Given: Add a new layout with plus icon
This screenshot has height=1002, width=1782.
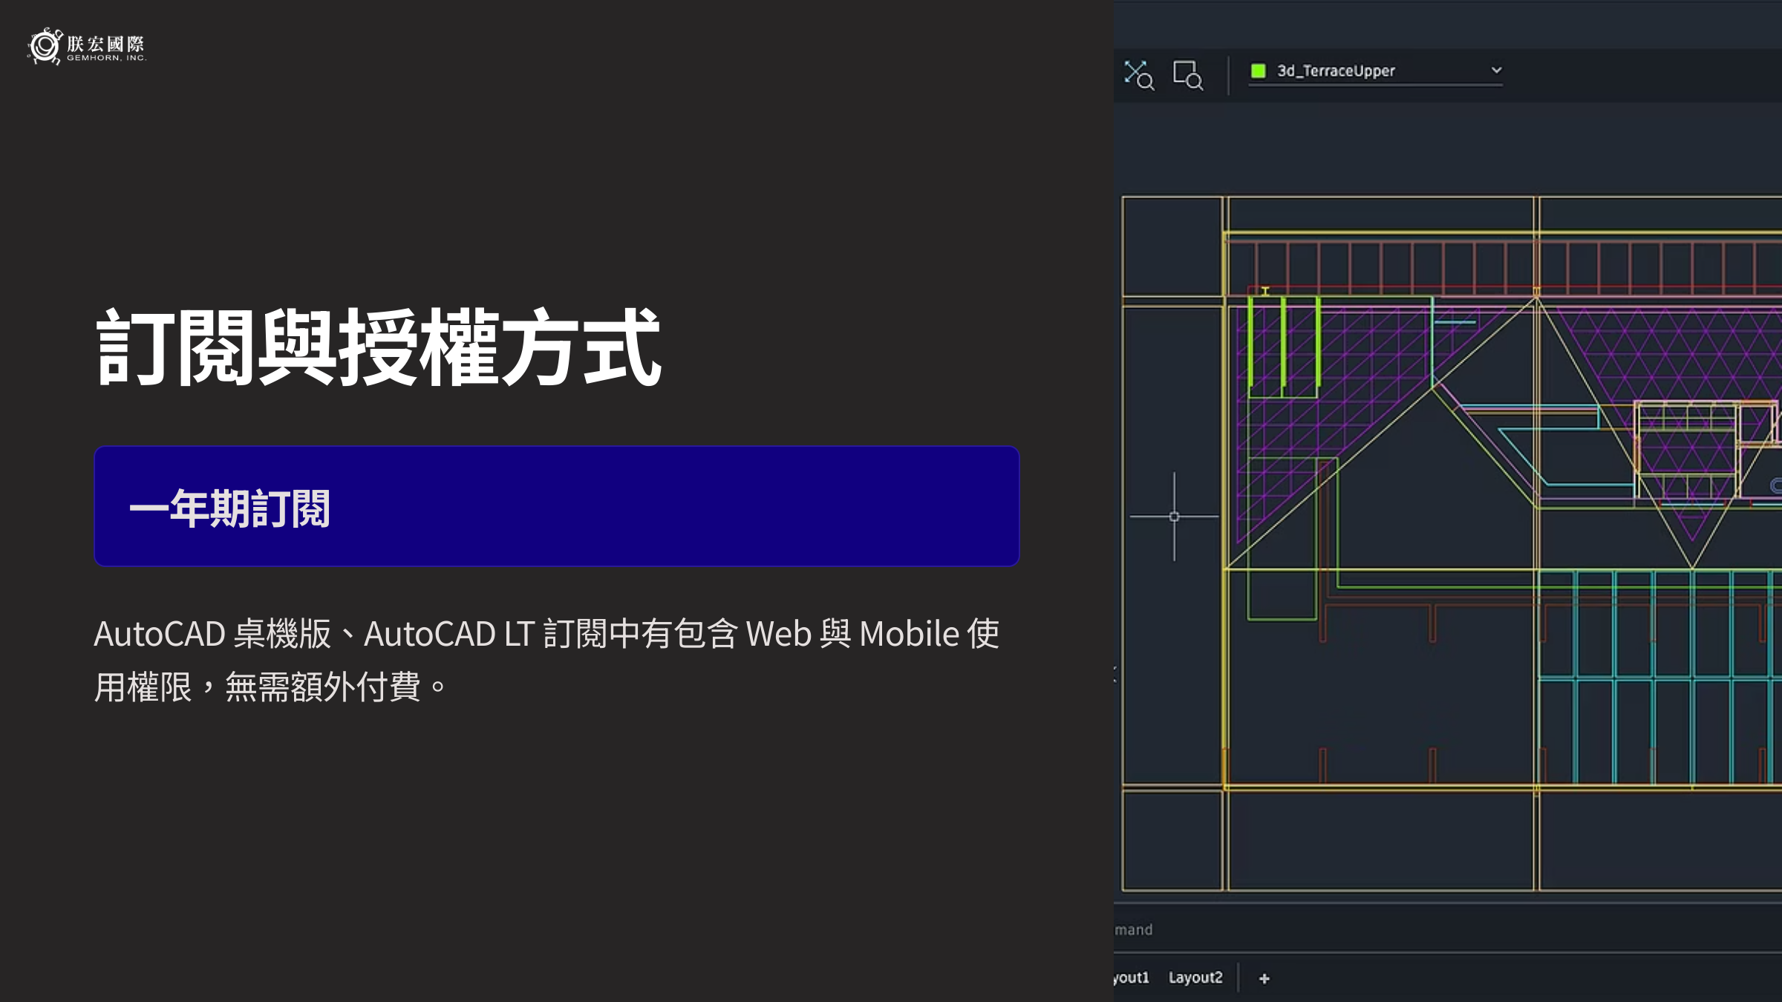Looking at the screenshot, I should tap(1264, 978).
